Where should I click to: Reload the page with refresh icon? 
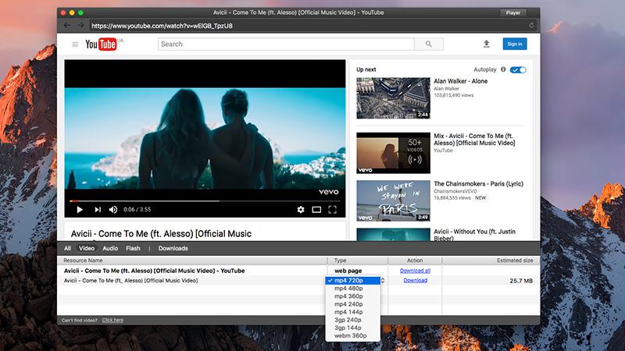pyautogui.click(x=531, y=26)
